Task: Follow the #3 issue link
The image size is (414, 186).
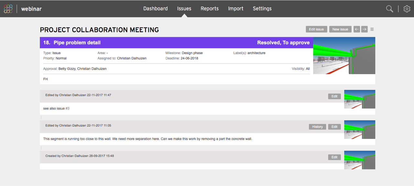Action: [x=68, y=109]
